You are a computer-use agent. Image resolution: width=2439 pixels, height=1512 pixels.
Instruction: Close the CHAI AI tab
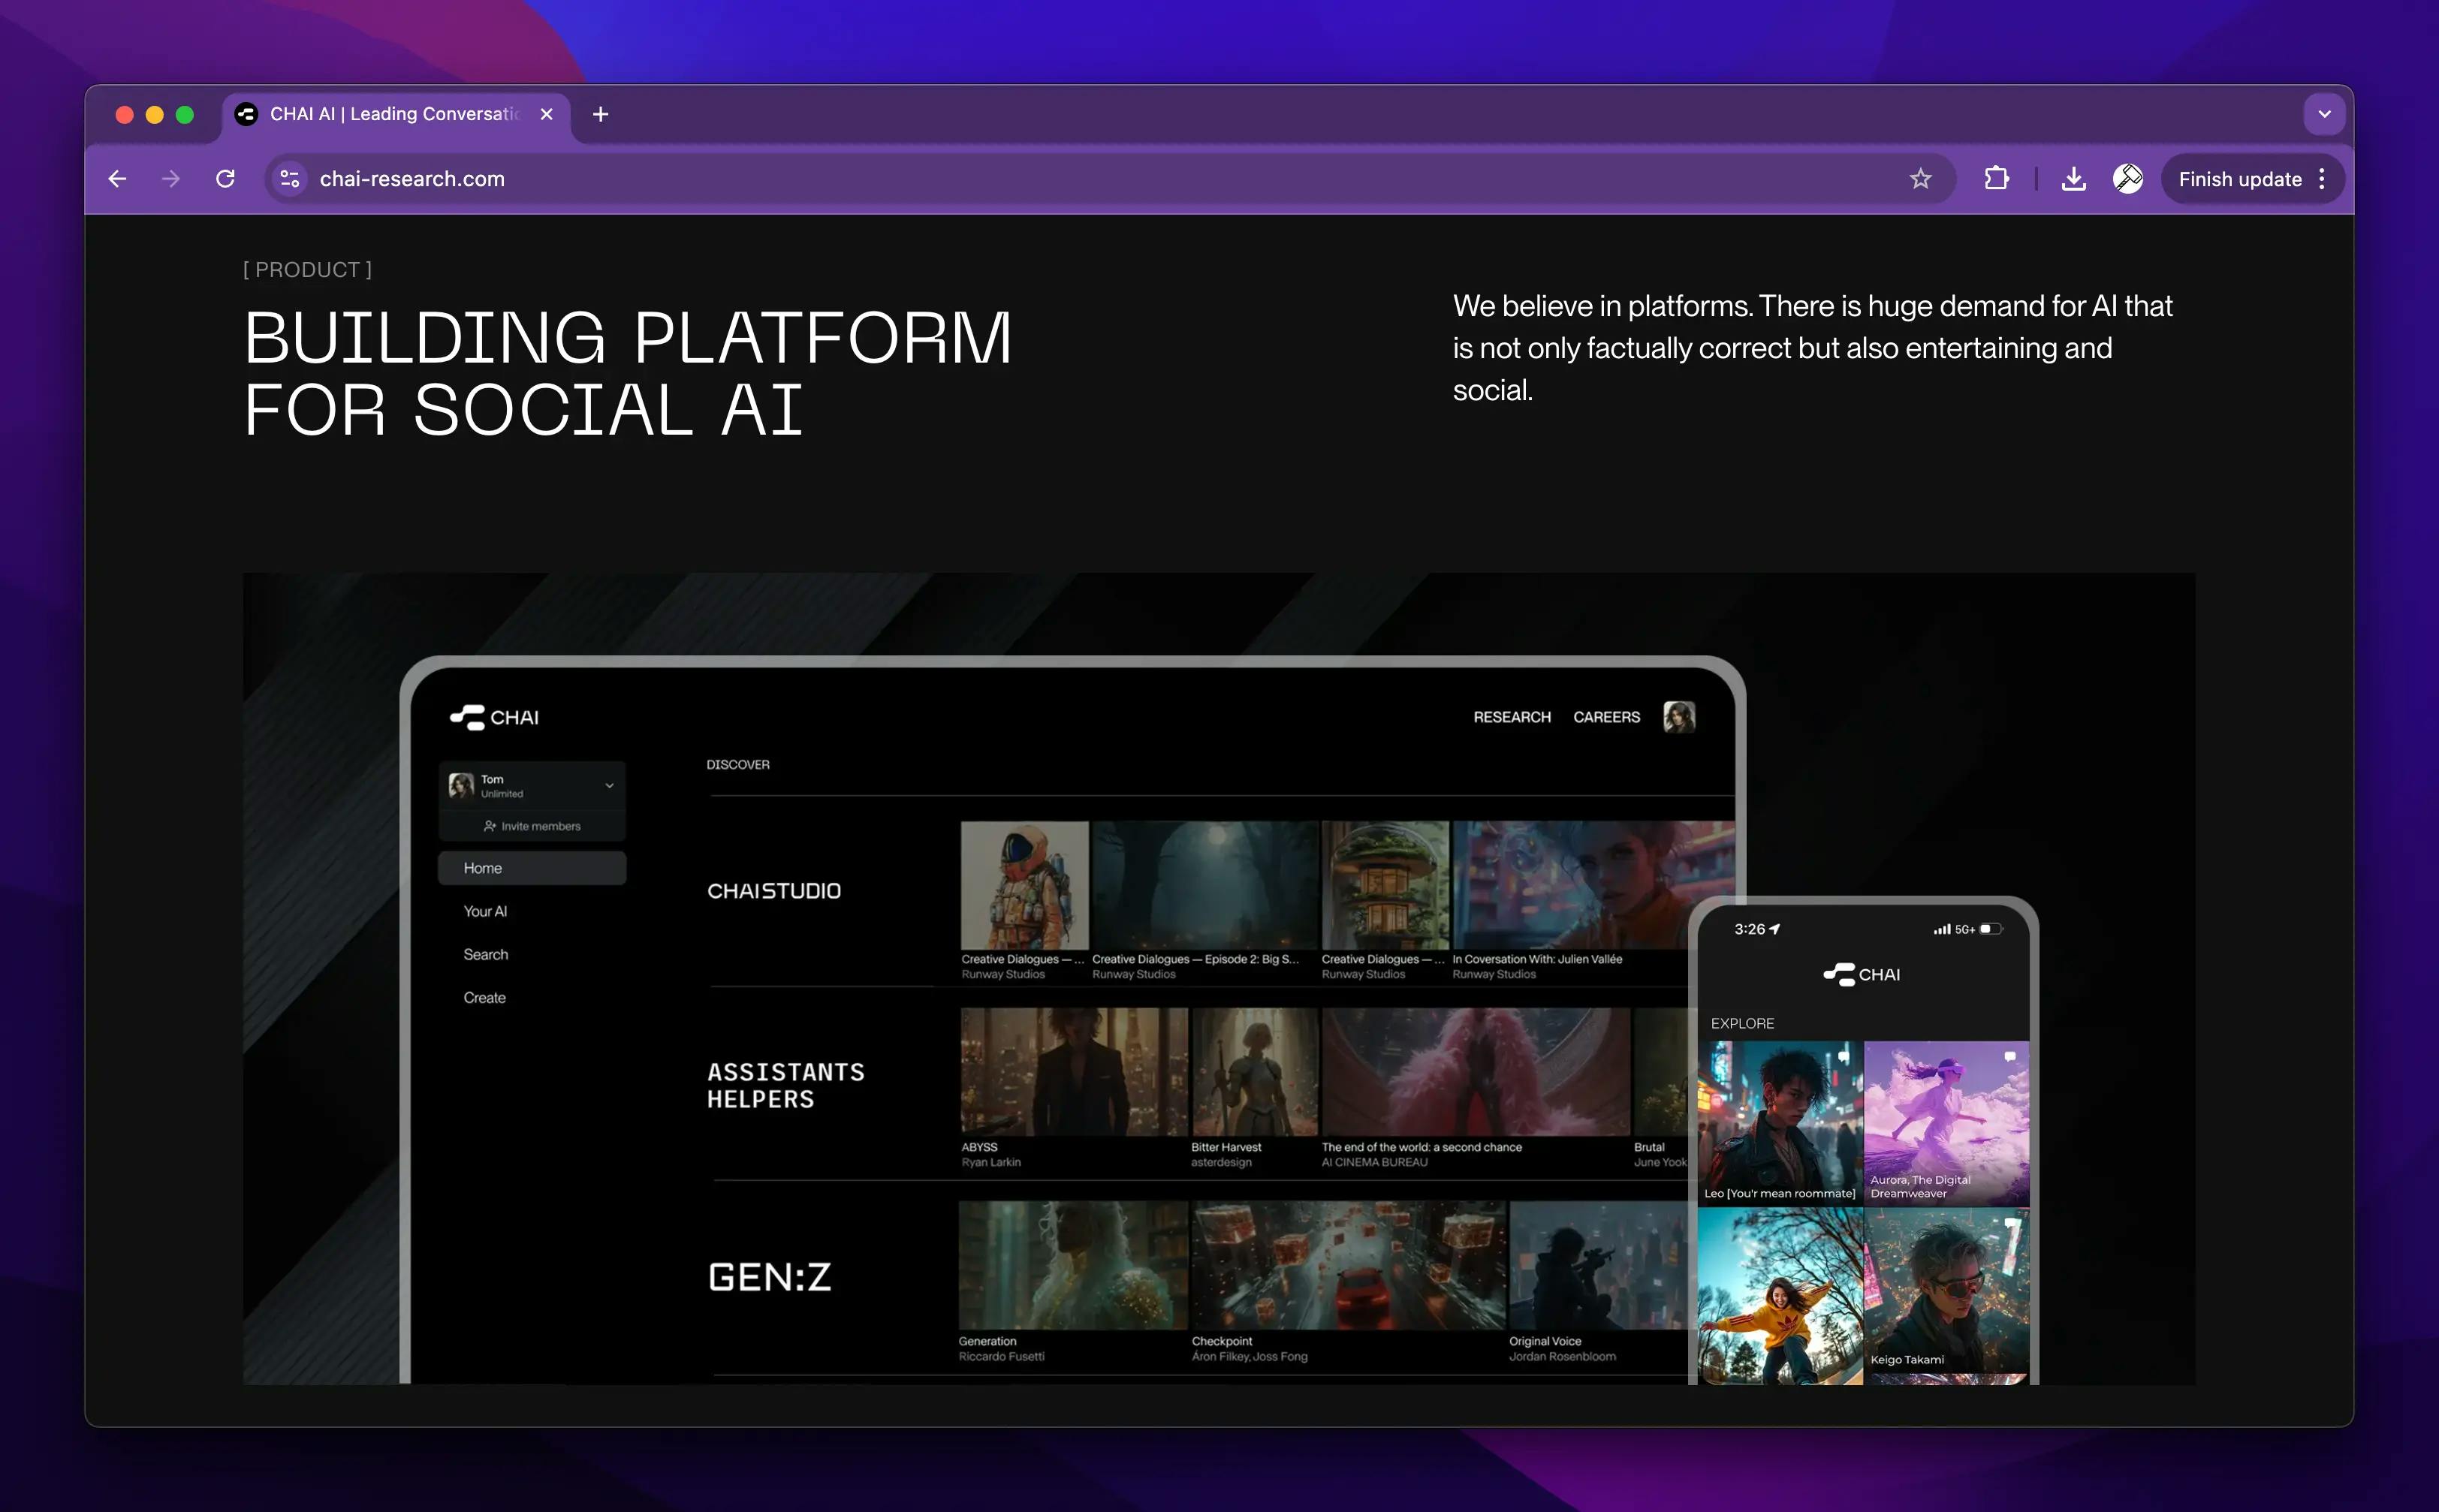point(547,115)
